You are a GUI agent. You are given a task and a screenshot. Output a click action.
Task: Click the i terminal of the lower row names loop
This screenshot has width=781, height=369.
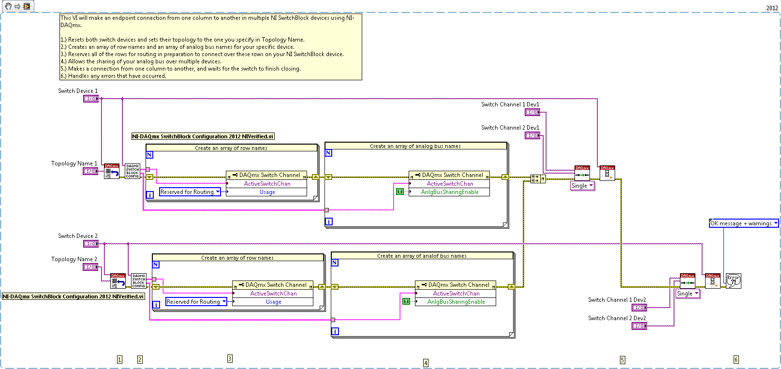click(156, 305)
